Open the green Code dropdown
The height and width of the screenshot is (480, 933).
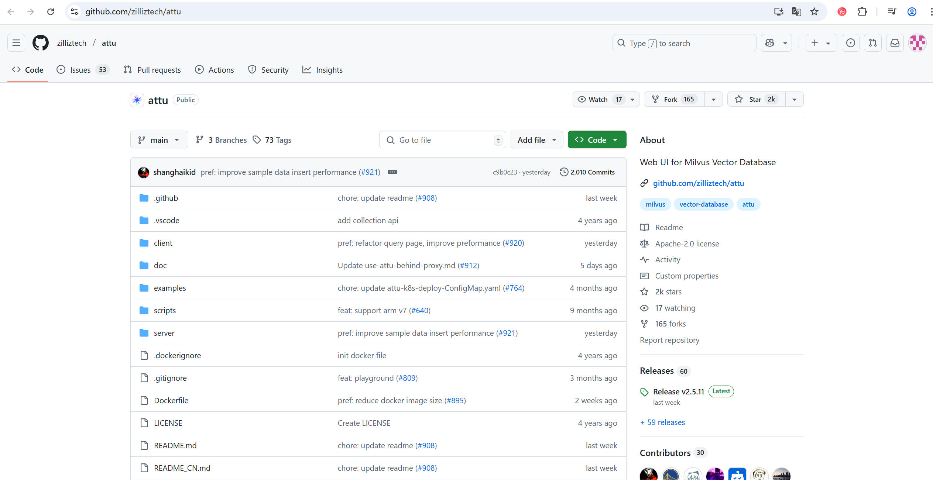tap(597, 140)
